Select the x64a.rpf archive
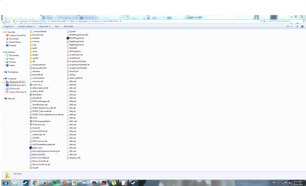This screenshot has width=306, height=186. (71, 81)
